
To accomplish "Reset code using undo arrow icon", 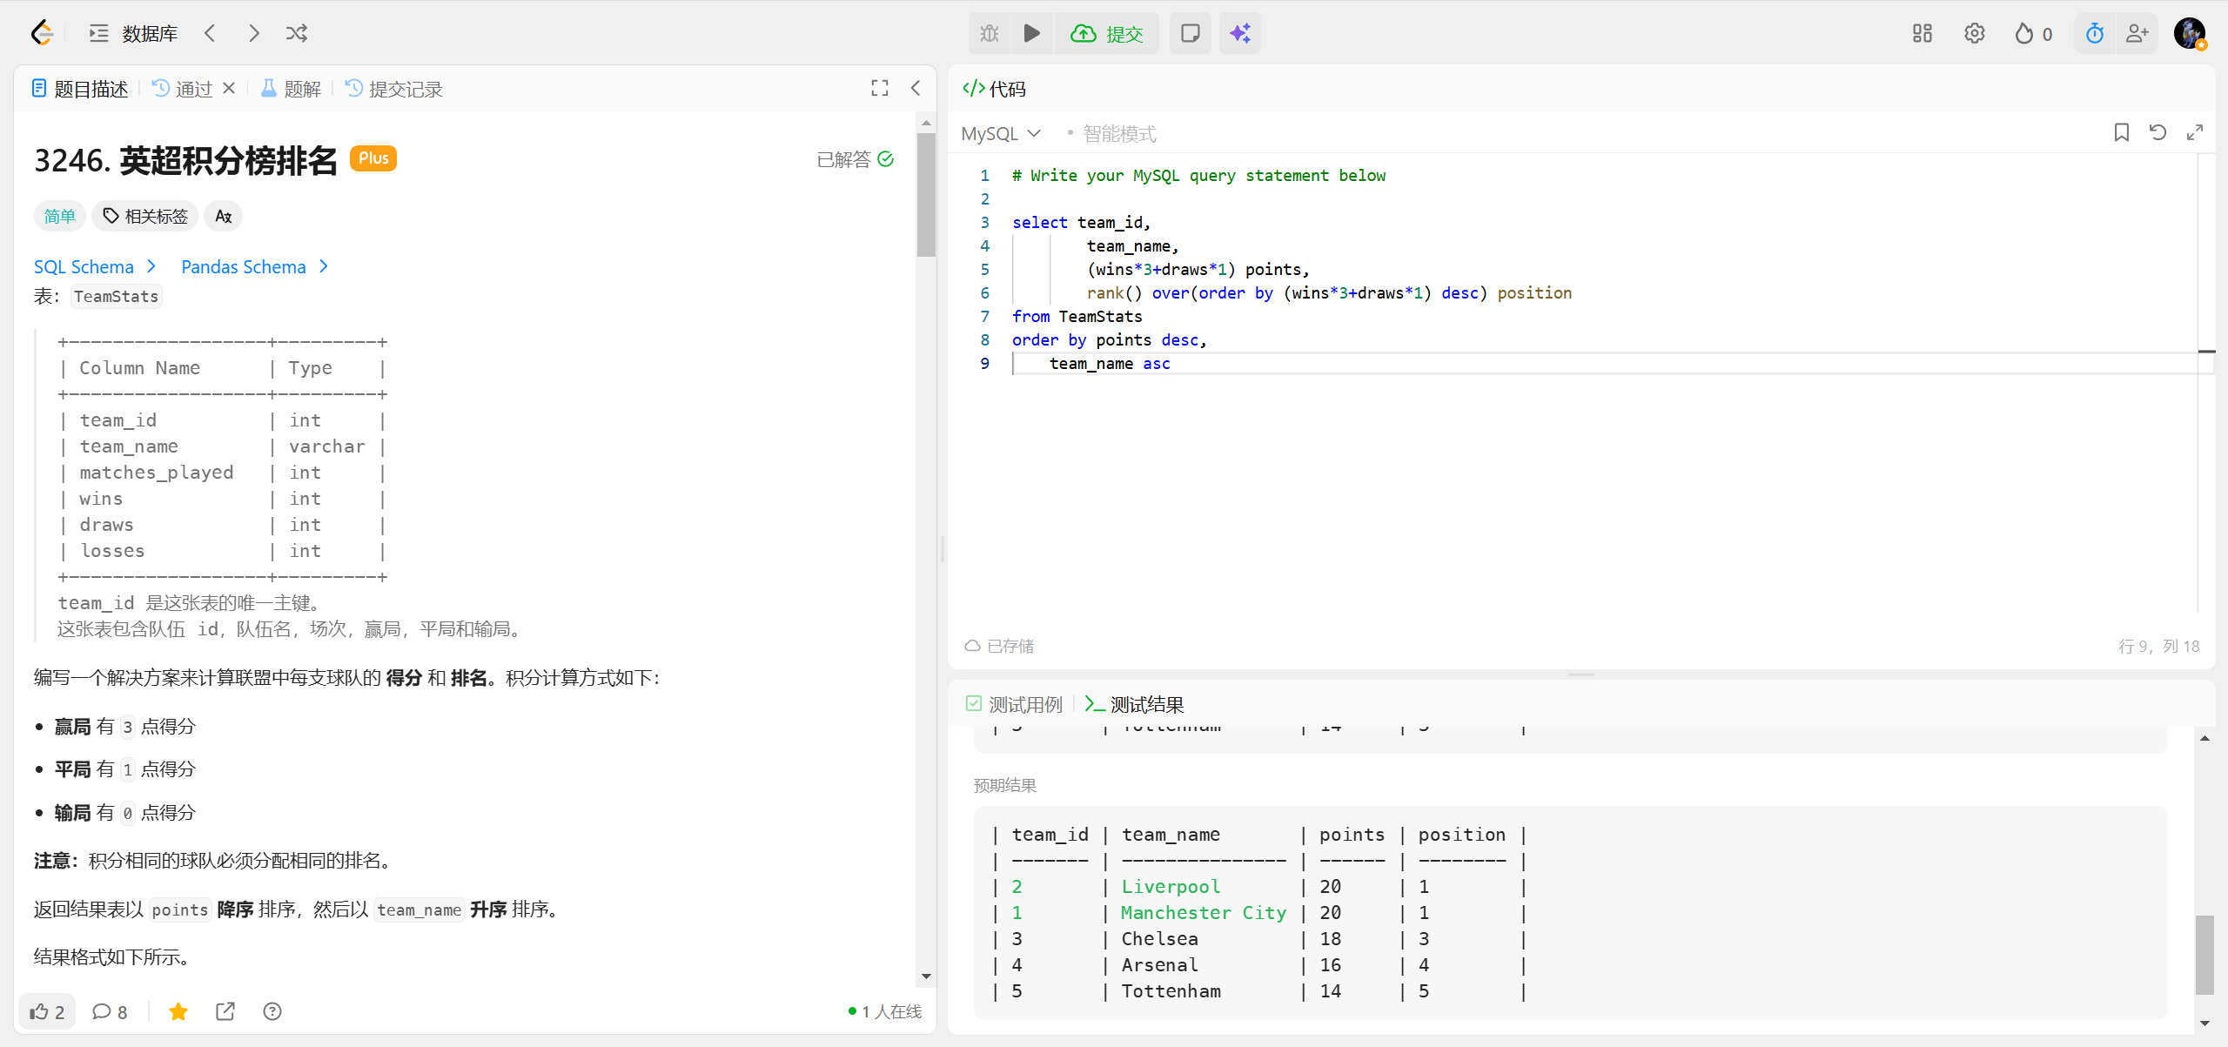I will (2158, 132).
